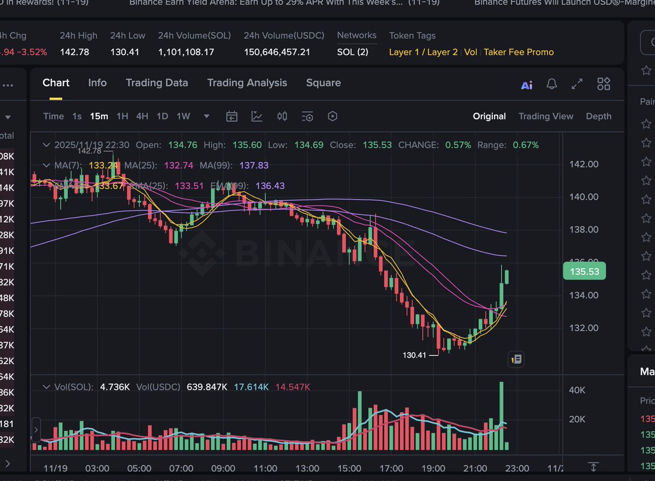This screenshot has height=481, width=655.
Task: Collapse the OHLC info row chevron
Action: 46,145
